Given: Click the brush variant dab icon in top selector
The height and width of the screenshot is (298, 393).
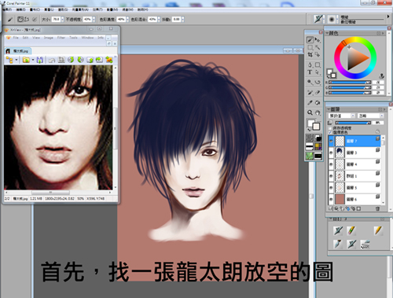Looking at the screenshot, I should pos(332,19).
